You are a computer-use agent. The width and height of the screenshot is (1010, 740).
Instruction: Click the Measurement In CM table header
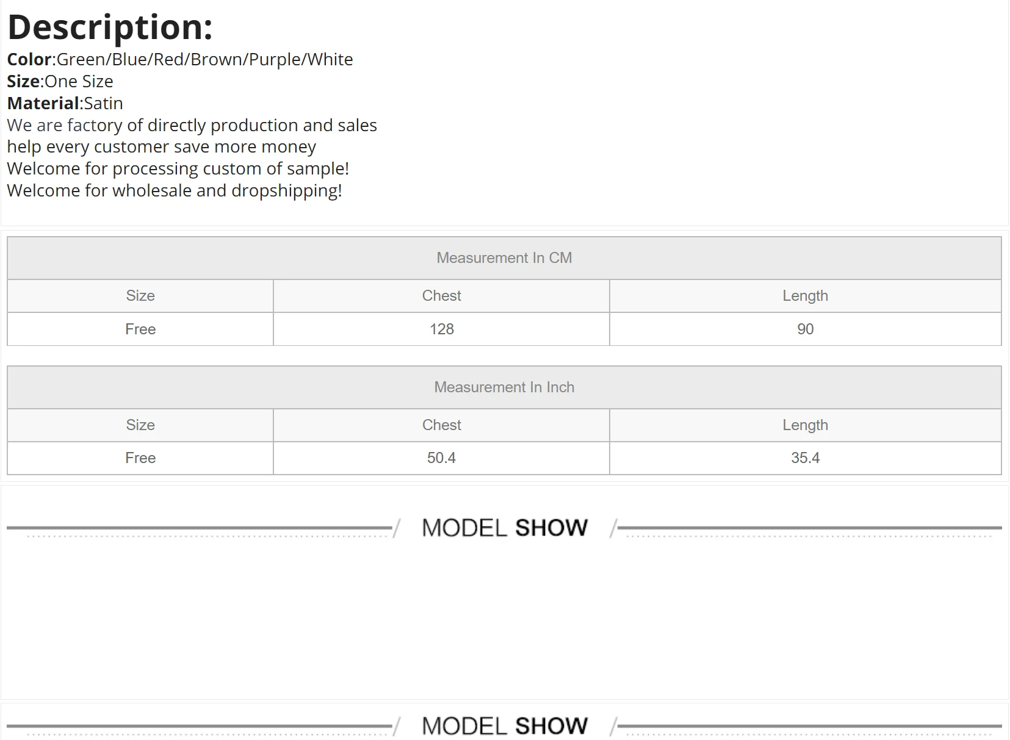point(504,258)
